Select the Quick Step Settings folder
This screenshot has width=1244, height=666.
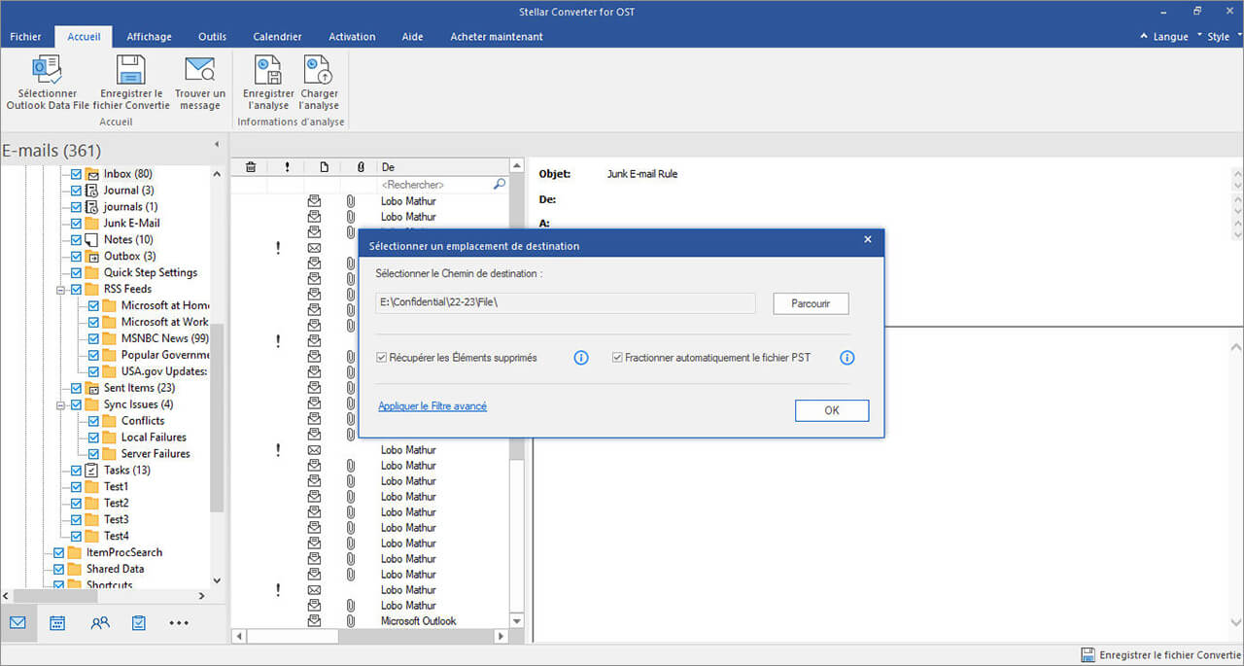tap(151, 272)
